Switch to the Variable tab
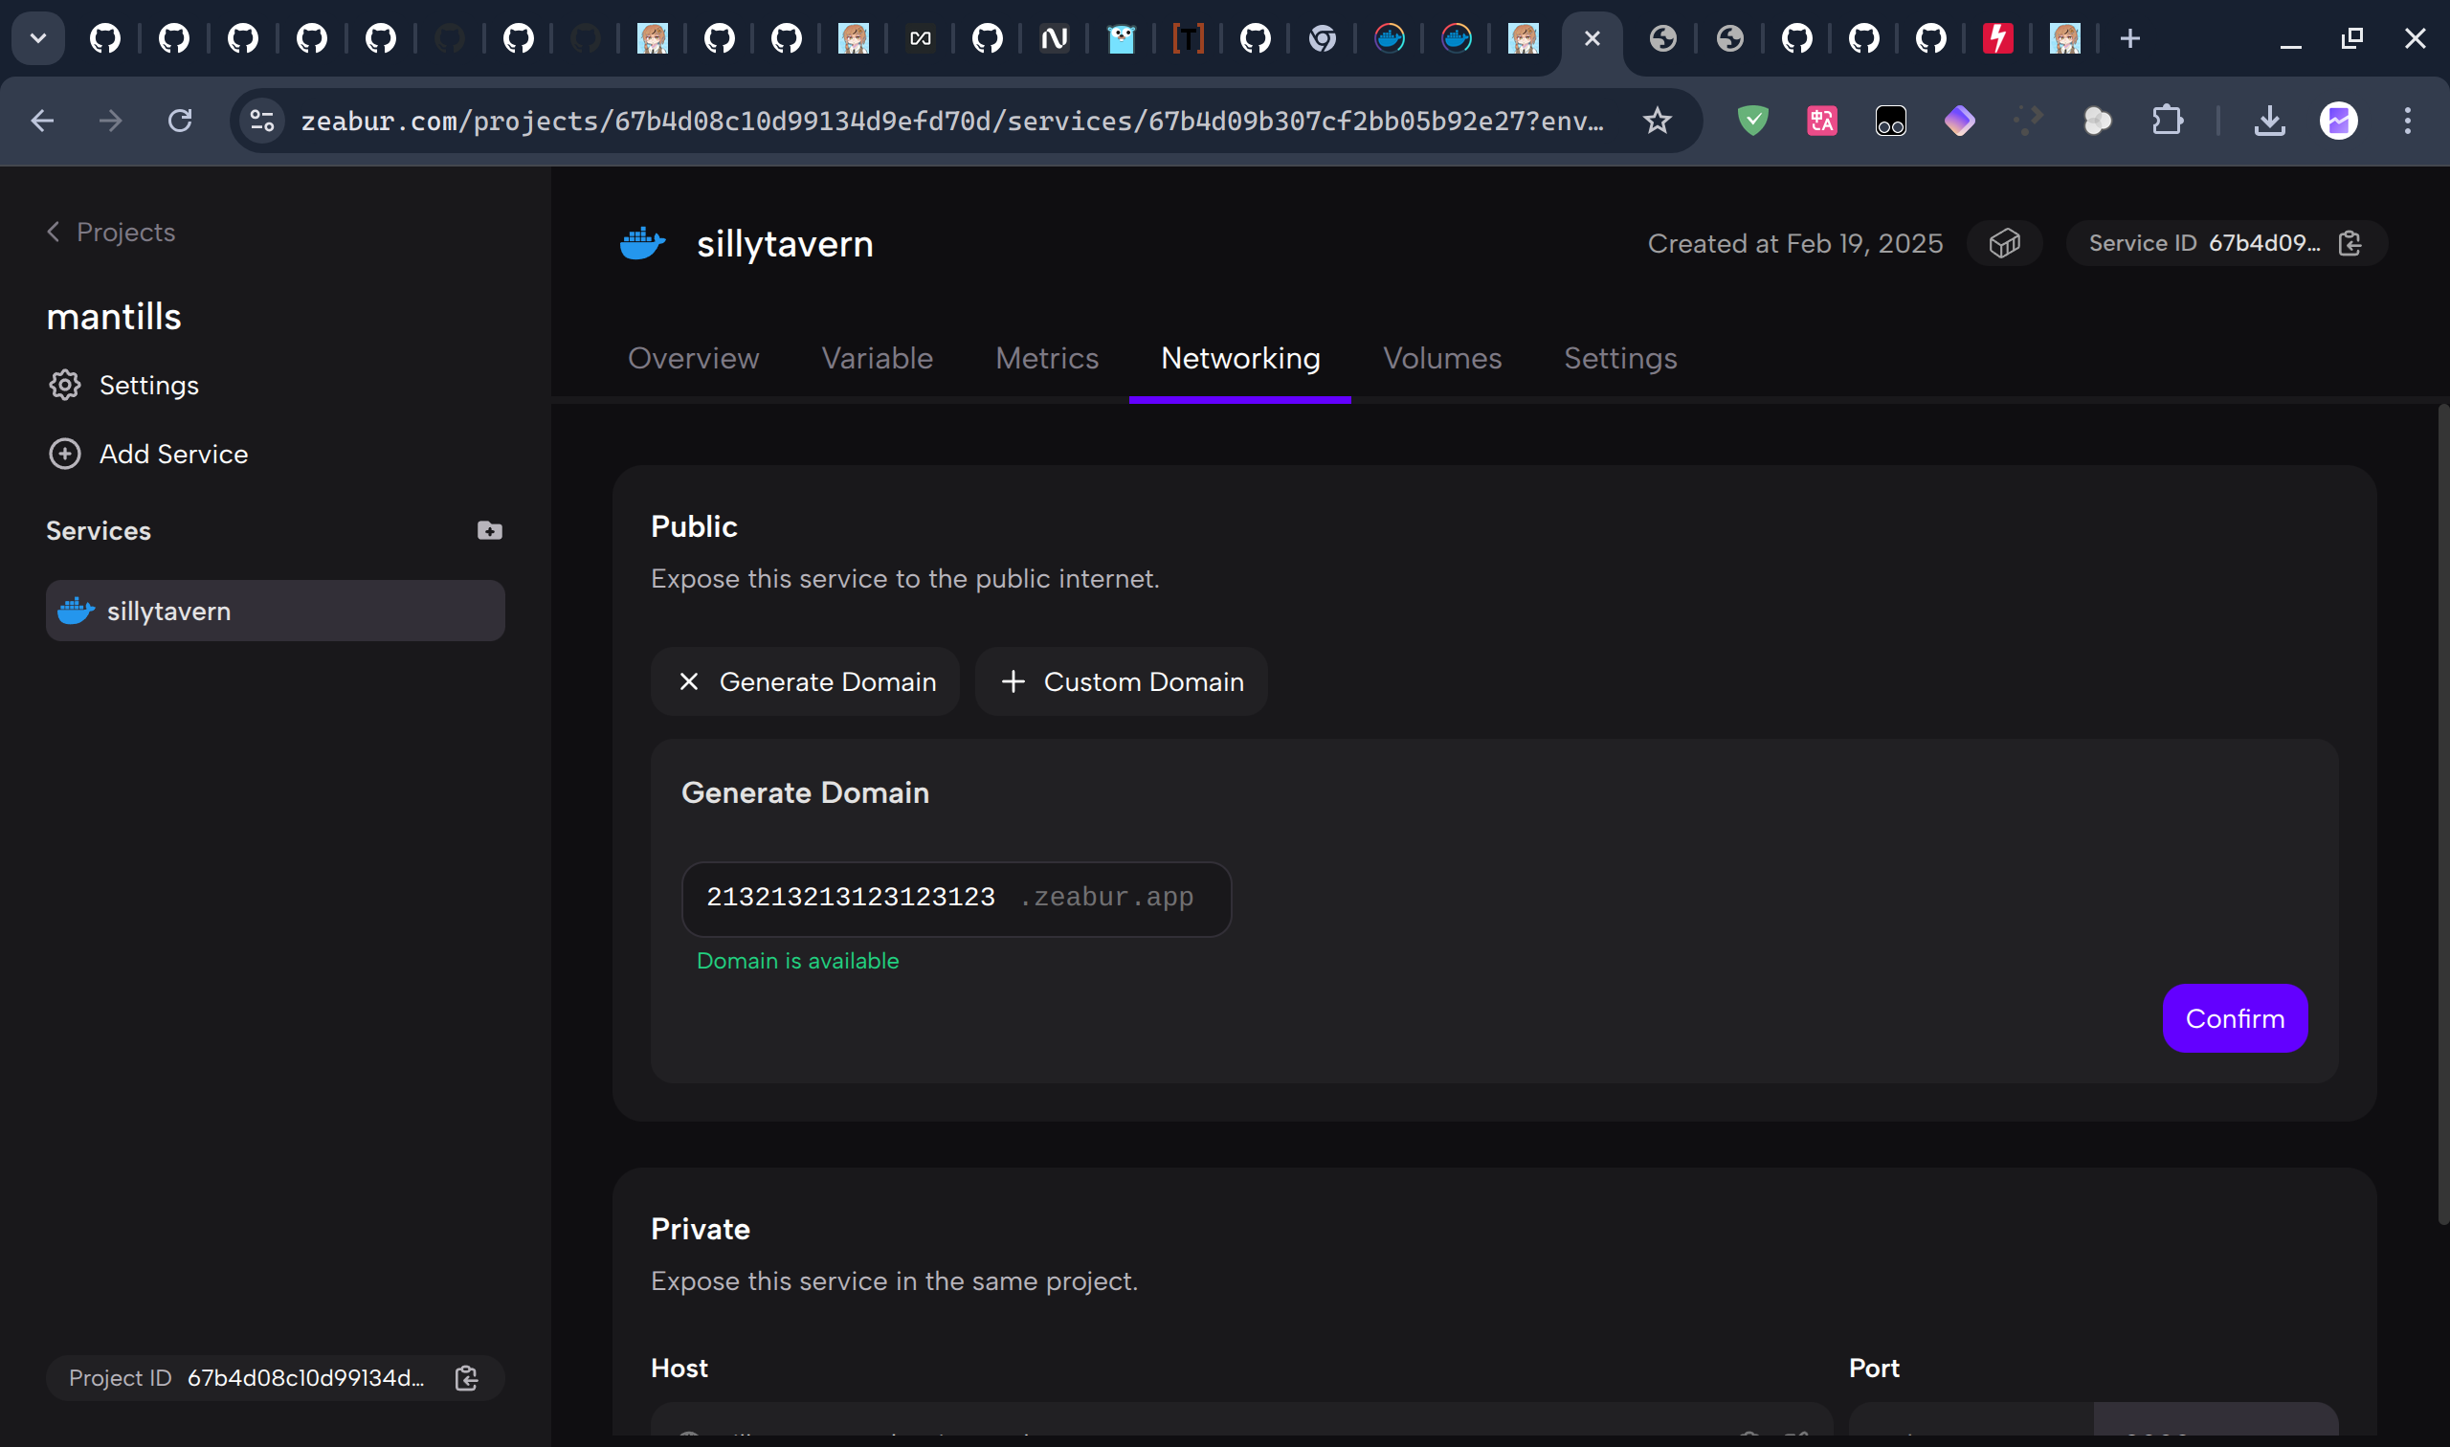Image resolution: width=2450 pixels, height=1447 pixels. click(x=877, y=358)
